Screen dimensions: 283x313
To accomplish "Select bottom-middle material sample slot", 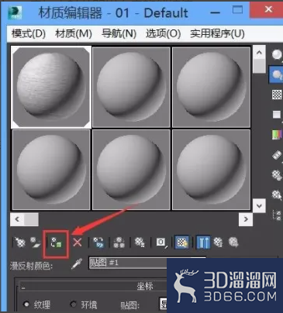I will (131, 170).
